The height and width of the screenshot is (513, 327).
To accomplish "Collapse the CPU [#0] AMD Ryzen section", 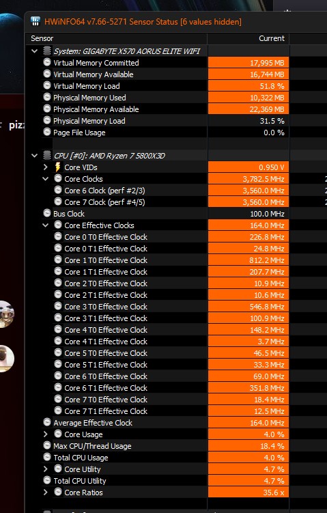I will 35,156.
